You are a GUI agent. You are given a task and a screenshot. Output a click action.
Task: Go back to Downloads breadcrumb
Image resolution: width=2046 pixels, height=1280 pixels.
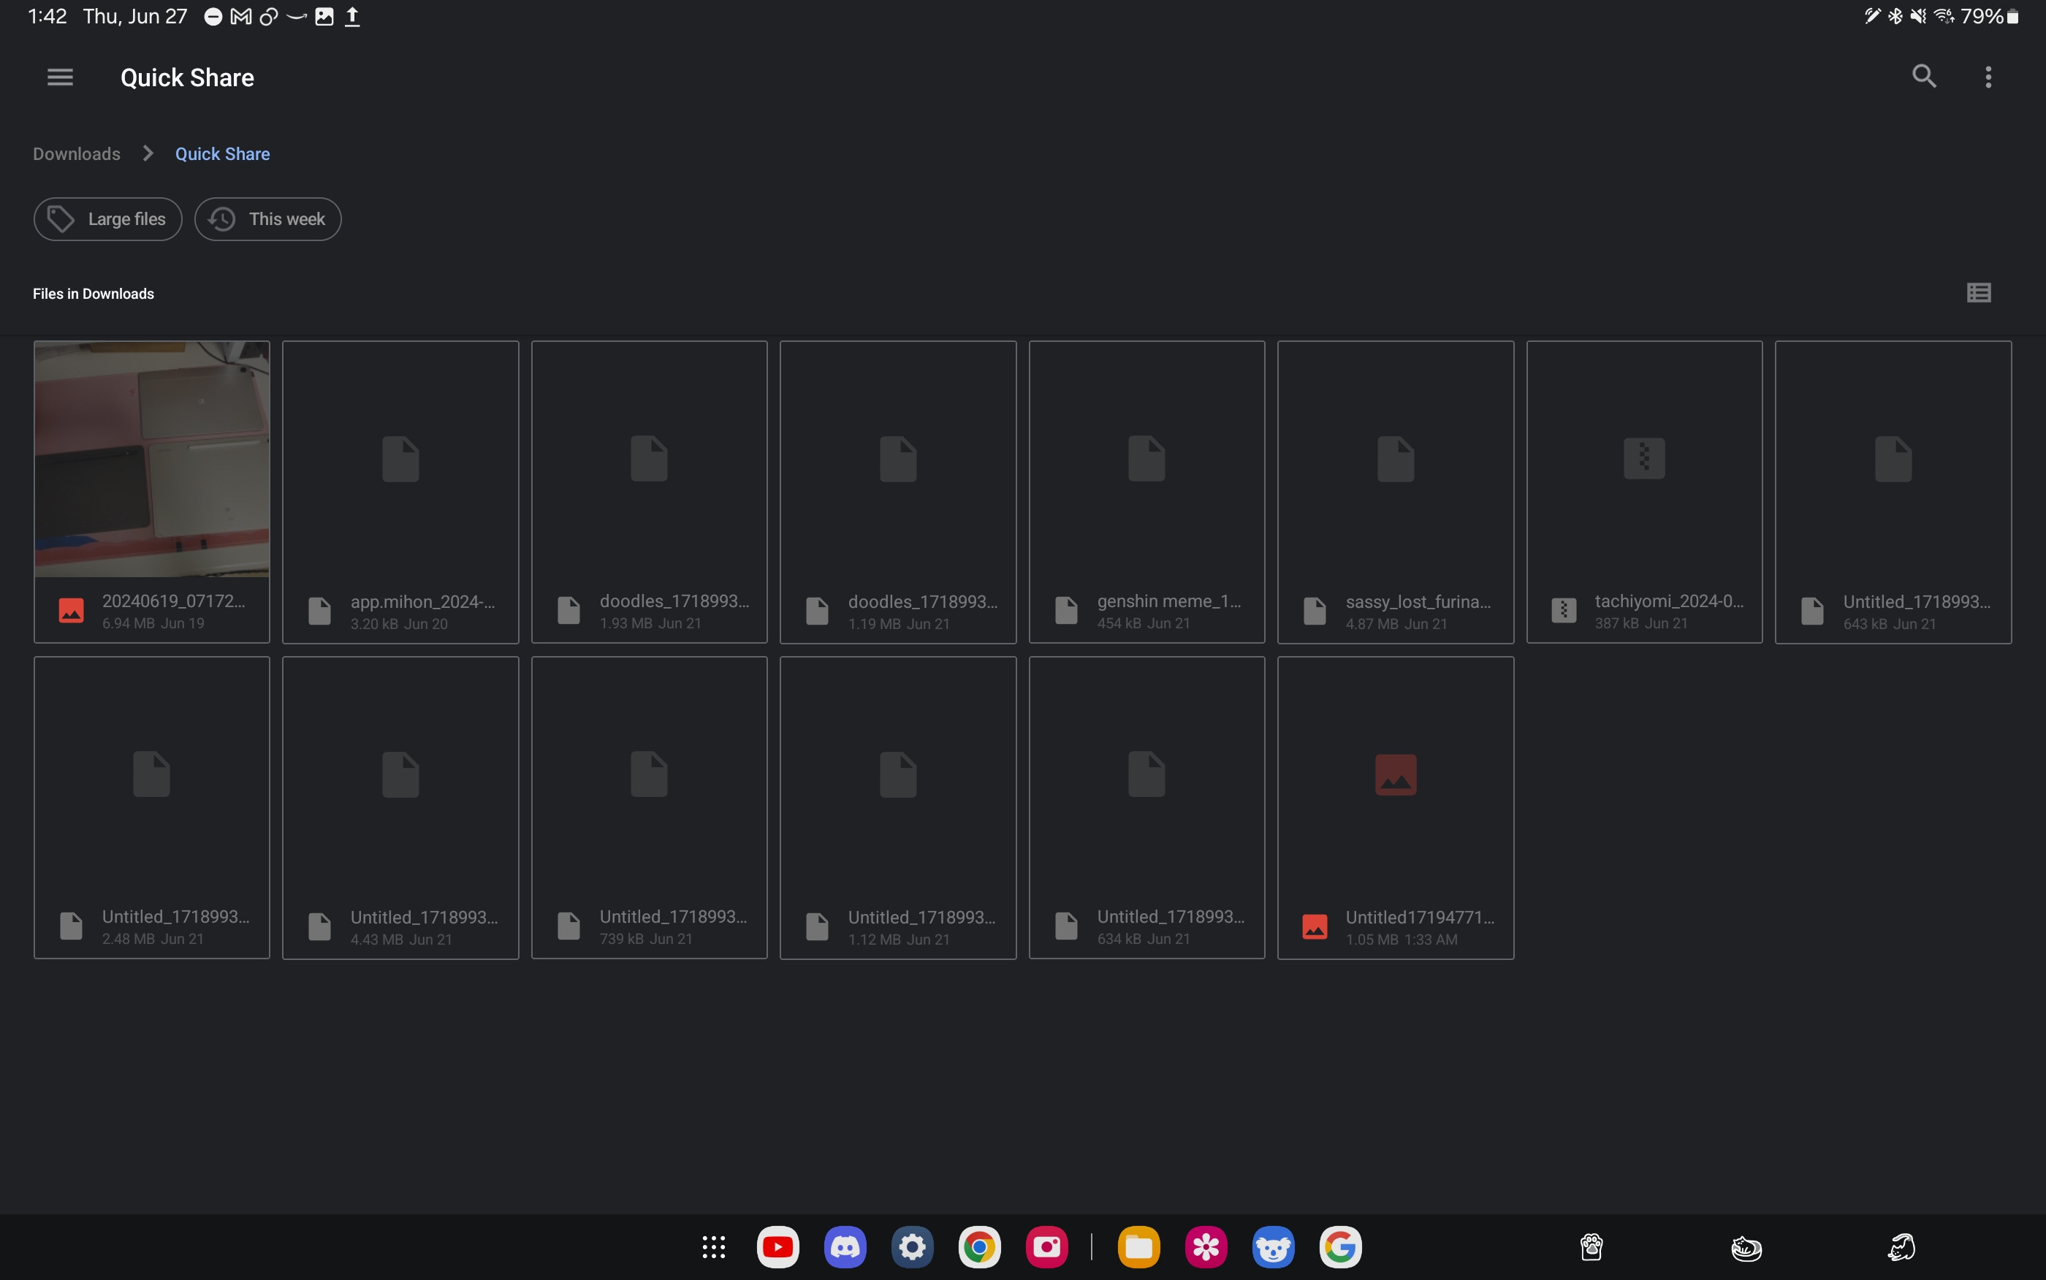tap(76, 154)
